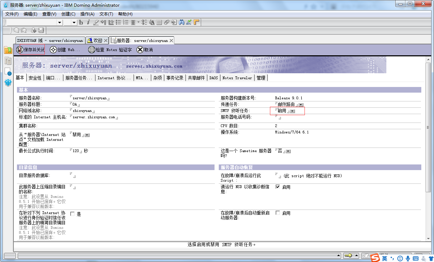
Task: Open the Internet 站点 load dropdown
Action: 87,135
